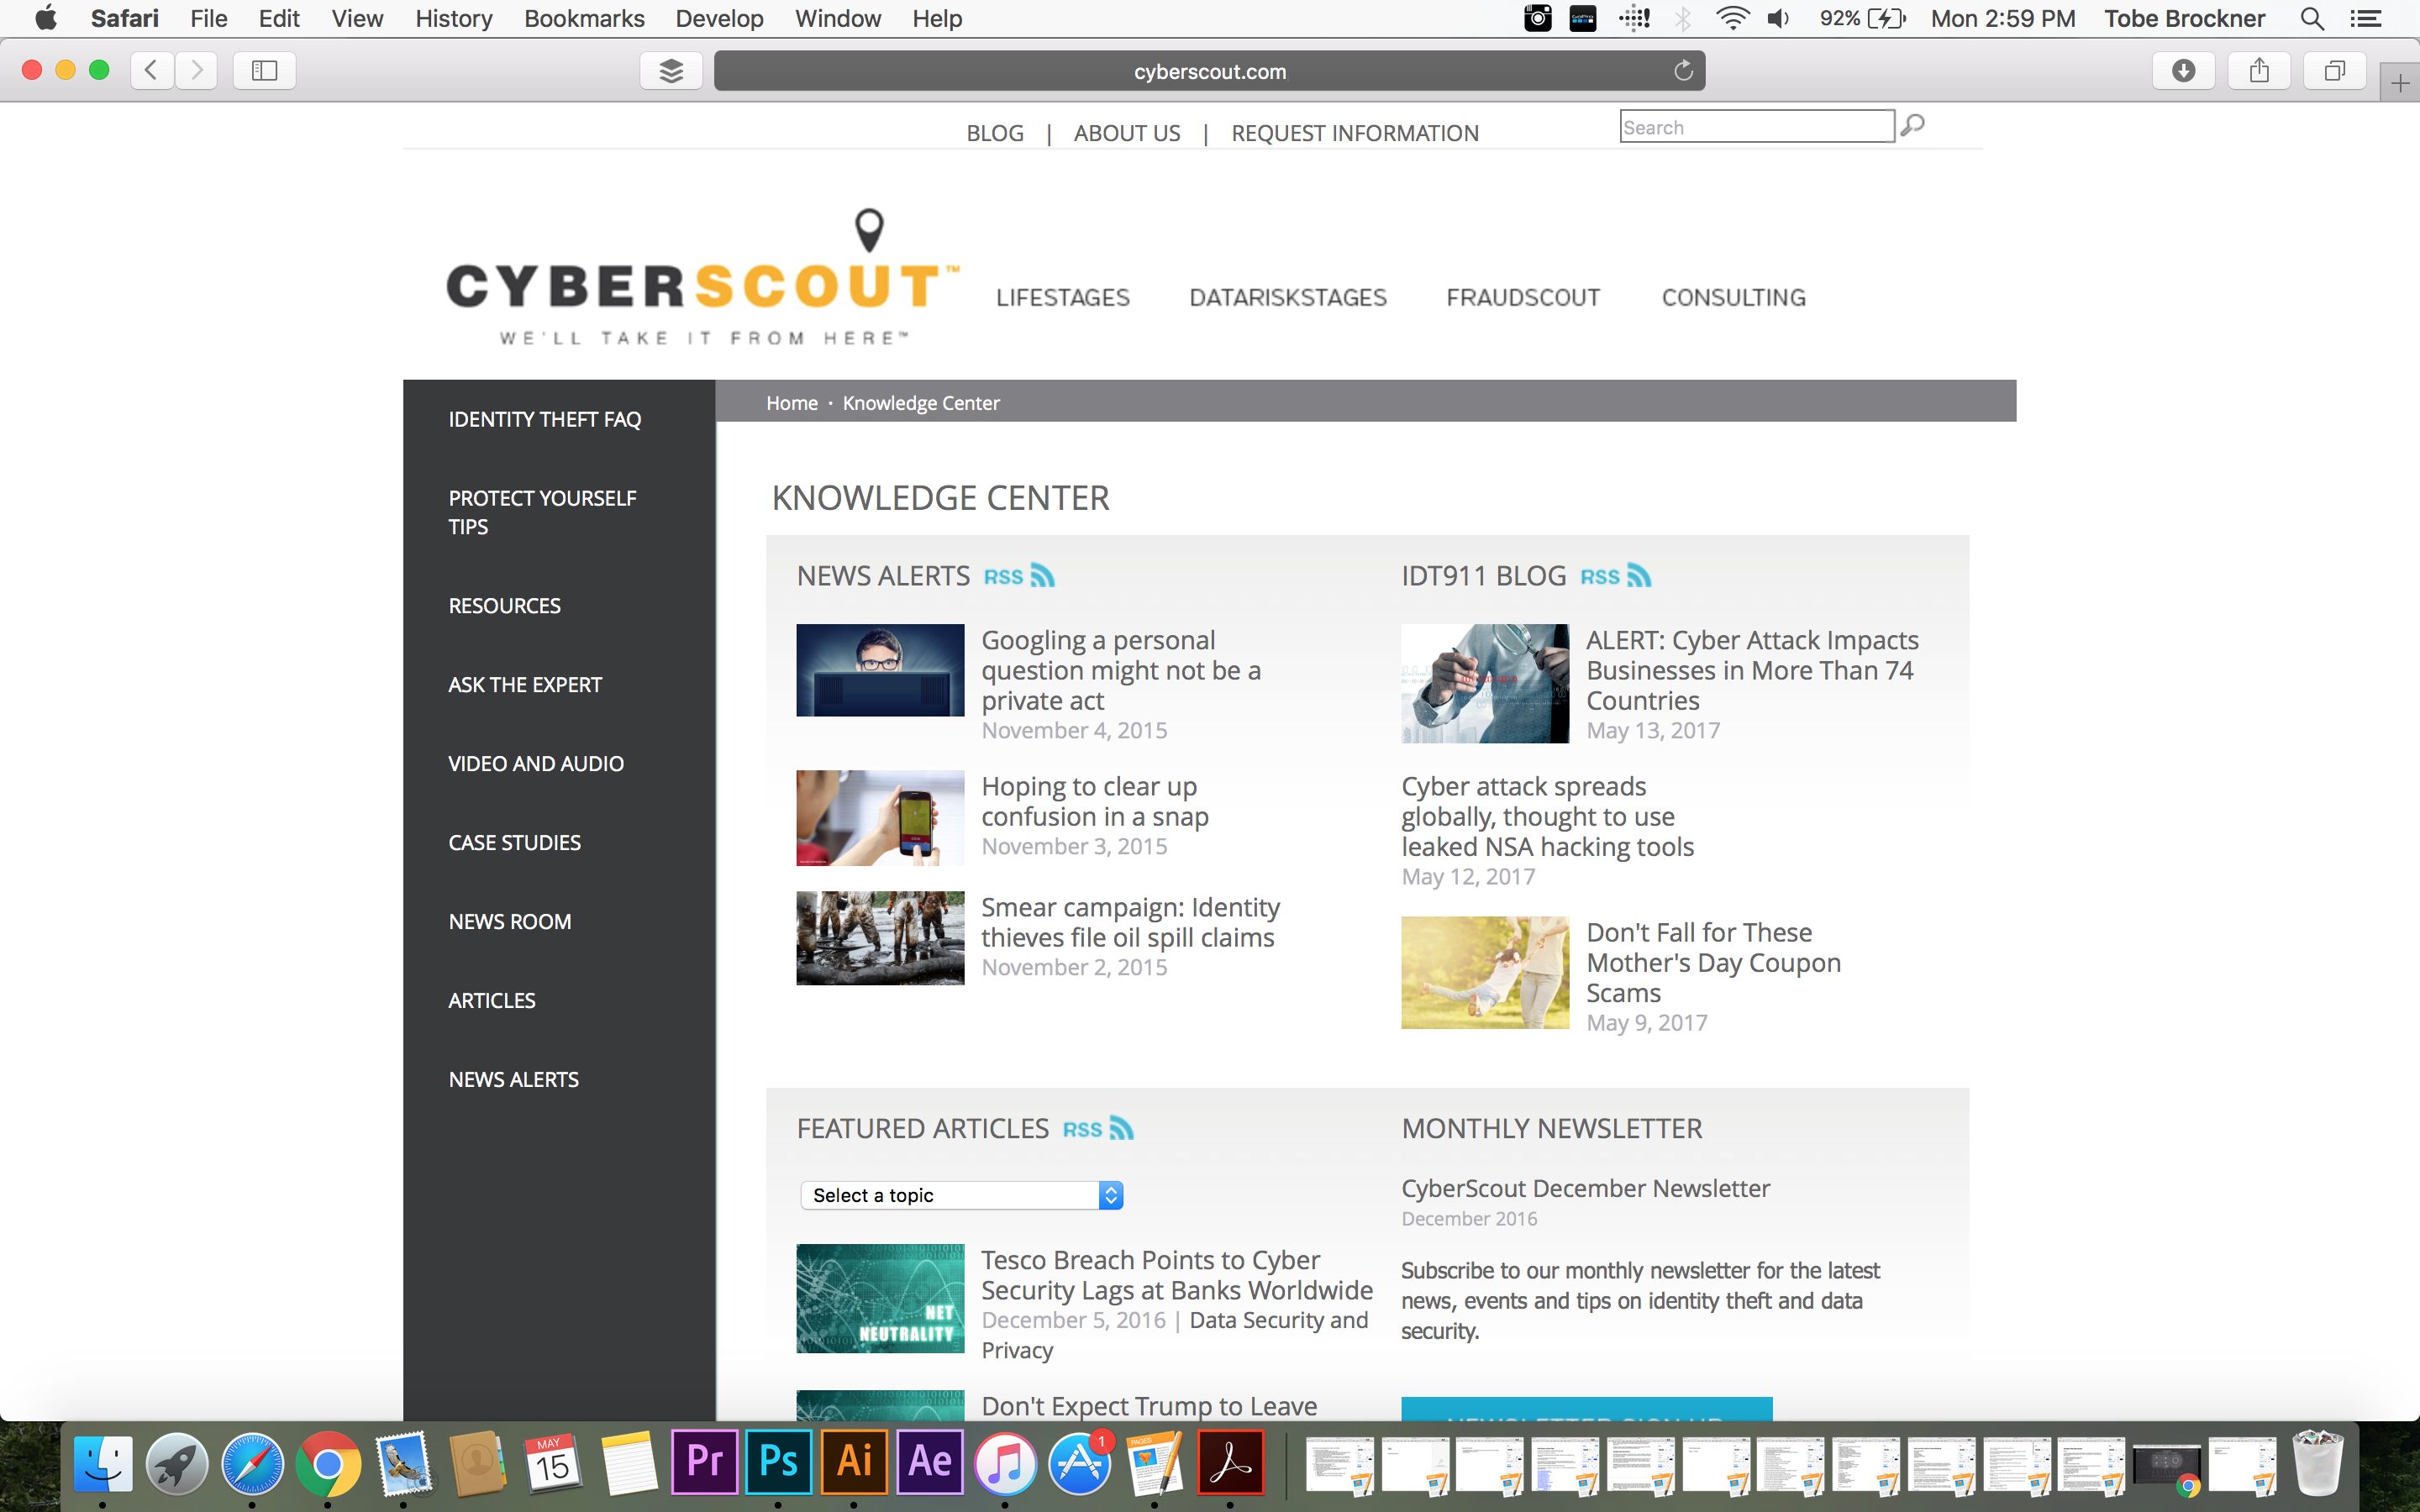Open Adobe Acrobat from the Dock

pos(1230,1462)
